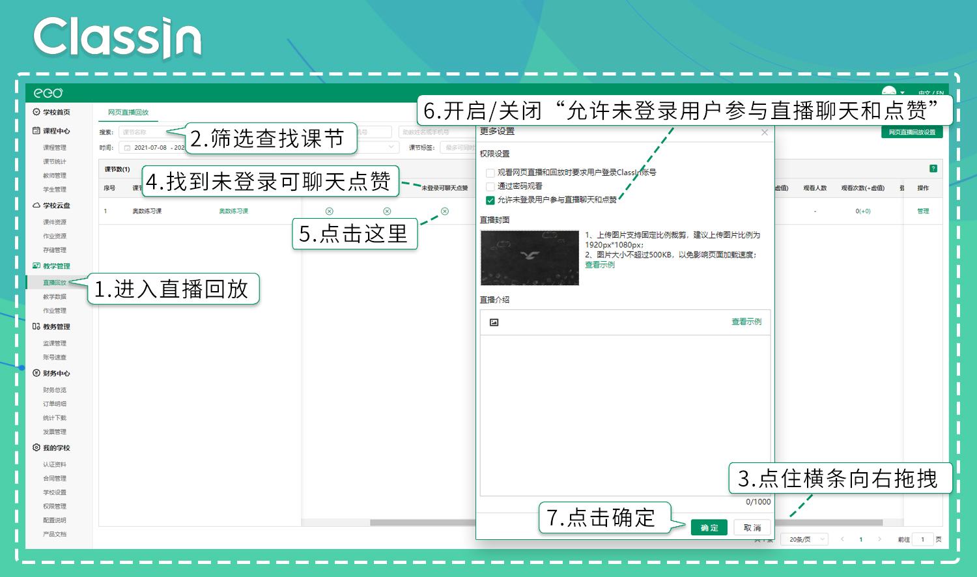Open 订单明细 in the sidebar
This screenshot has width=977, height=577.
[55, 404]
